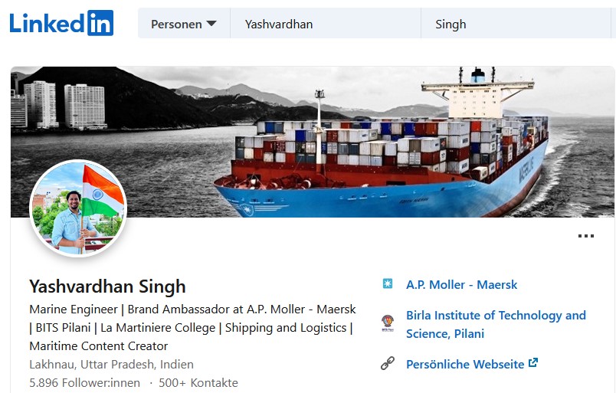Click the LinkedIn logo
The image size is (616, 393).
[x=62, y=23]
